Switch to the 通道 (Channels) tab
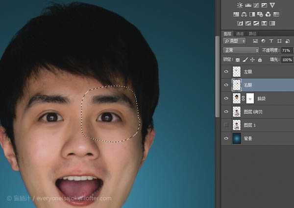Screen dimensions: 294x208 coord(240,34)
